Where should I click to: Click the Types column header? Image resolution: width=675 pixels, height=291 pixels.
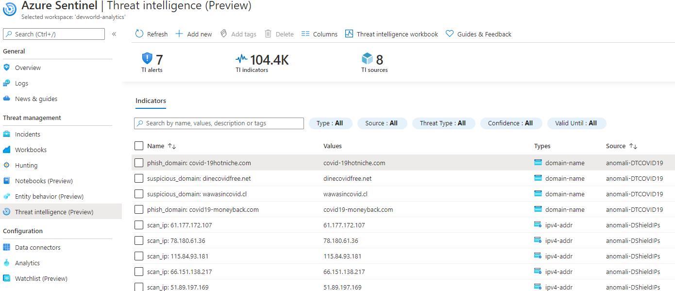point(542,146)
